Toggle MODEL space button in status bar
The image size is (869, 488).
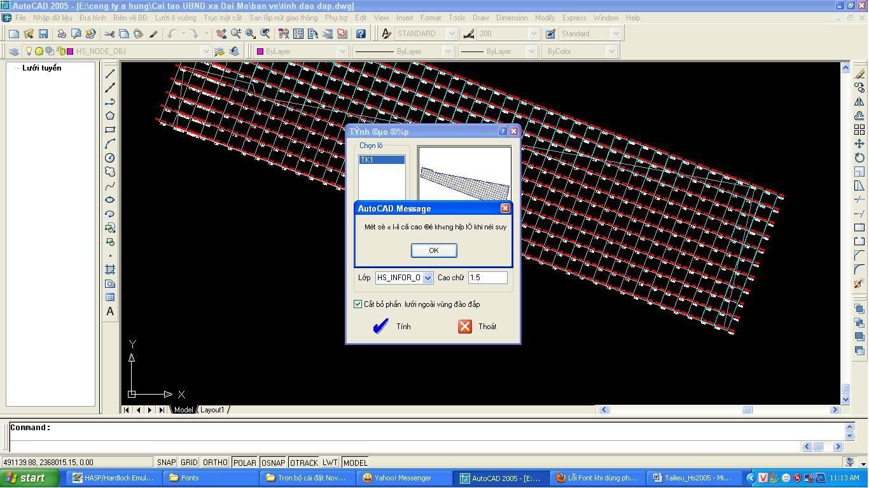tap(355, 463)
